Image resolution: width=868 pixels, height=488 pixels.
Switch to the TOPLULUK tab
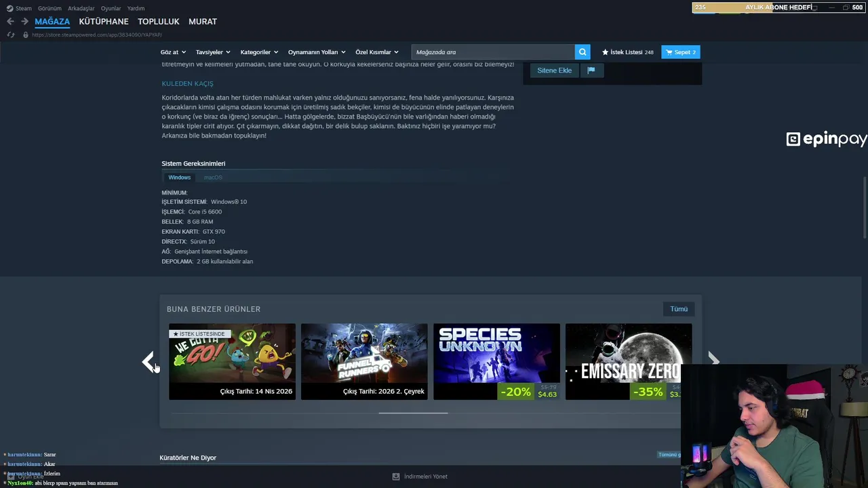tap(159, 22)
